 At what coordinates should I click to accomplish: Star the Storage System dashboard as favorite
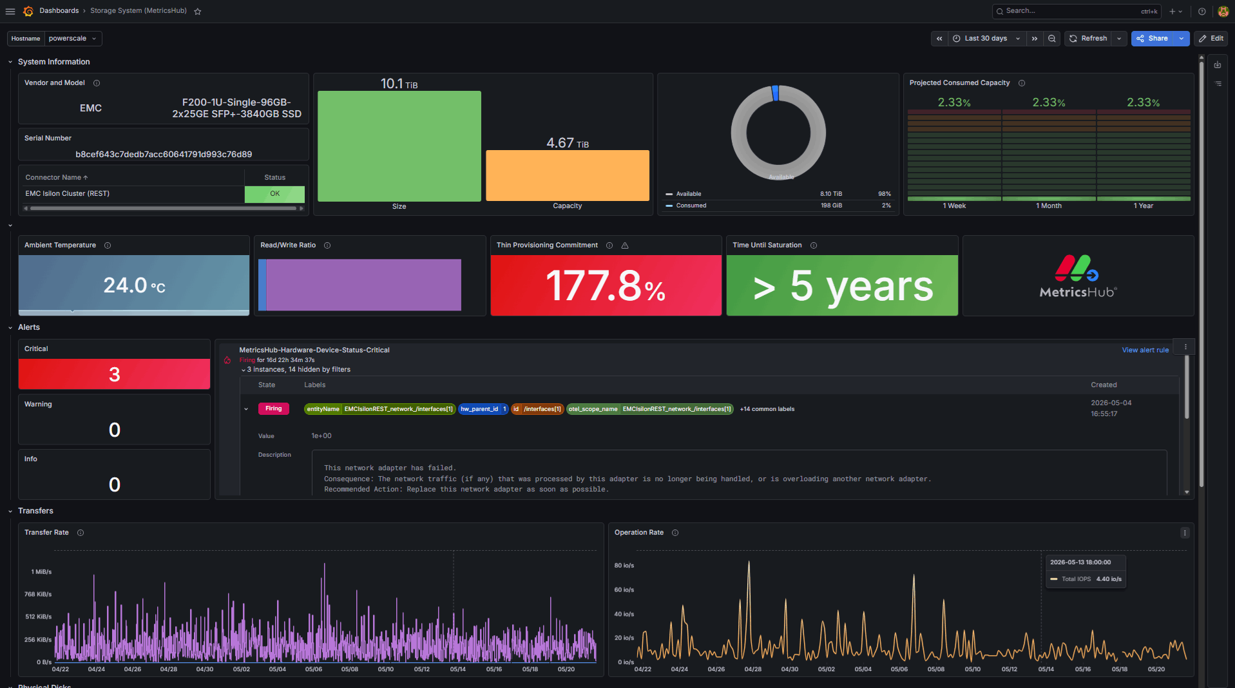click(x=198, y=11)
